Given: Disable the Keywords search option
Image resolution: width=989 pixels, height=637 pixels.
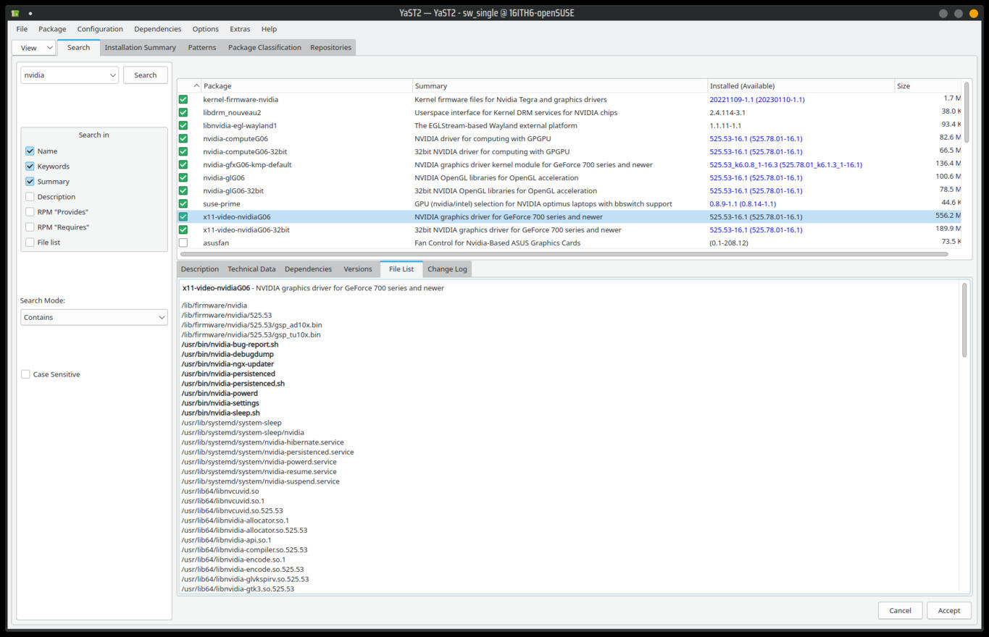Looking at the screenshot, I should tap(30, 166).
